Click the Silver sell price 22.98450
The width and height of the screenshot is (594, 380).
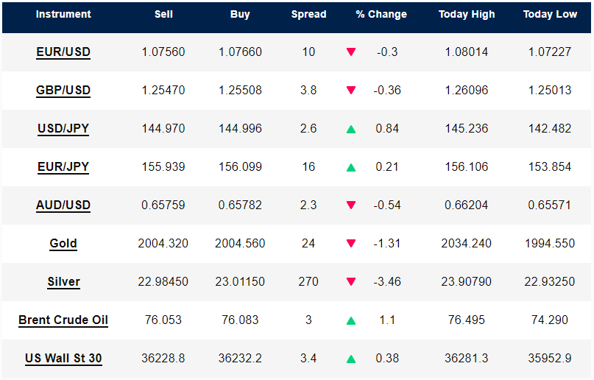tap(163, 282)
